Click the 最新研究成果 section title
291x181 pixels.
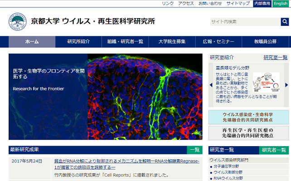tap(24, 150)
